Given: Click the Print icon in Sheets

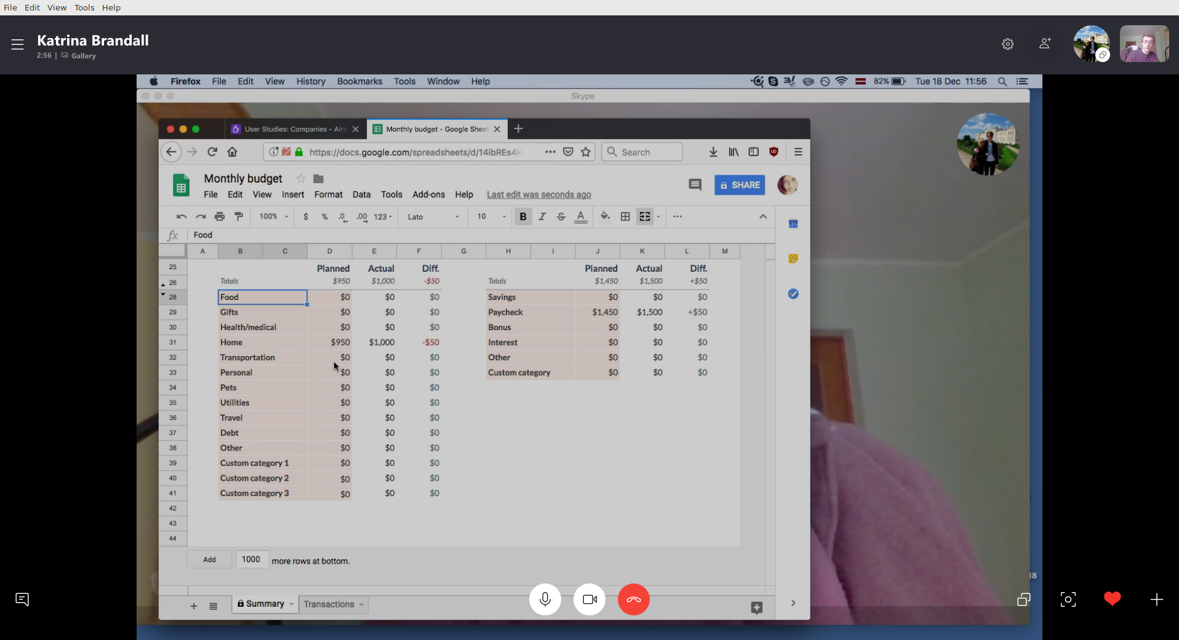Looking at the screenshot, I should [220, 216].
